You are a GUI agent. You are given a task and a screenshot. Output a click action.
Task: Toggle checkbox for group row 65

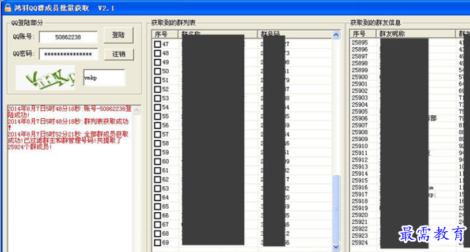(x=158, y=206)
